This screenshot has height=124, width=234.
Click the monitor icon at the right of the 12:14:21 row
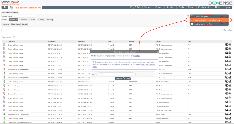(227, 82)
